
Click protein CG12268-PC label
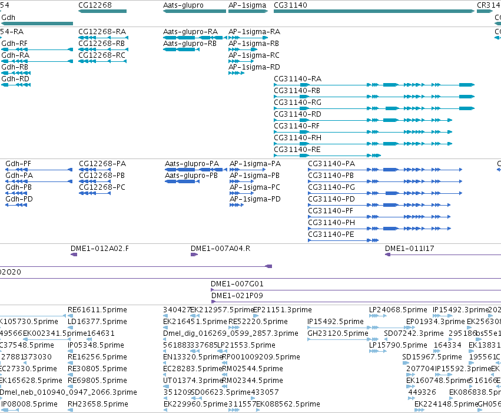(102, 187)
